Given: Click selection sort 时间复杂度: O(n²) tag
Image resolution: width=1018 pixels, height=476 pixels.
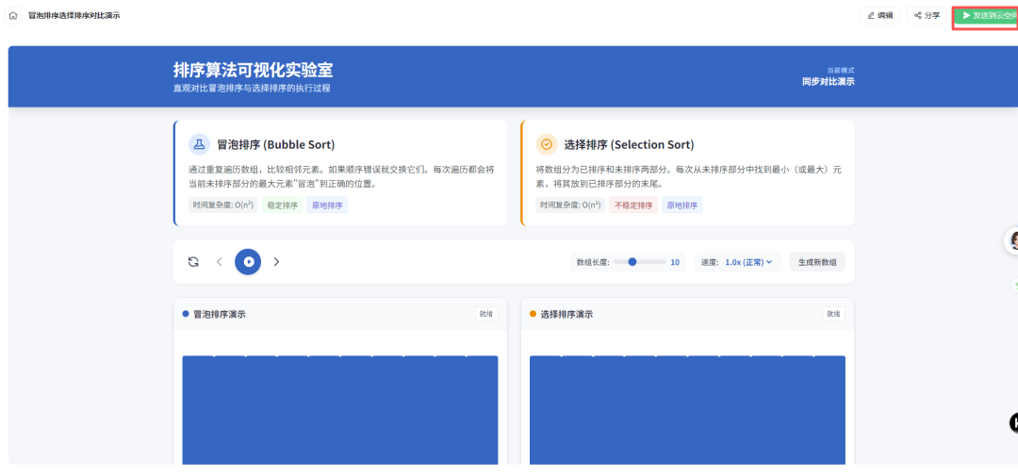Looking at the screenshot, I should [x=570, y=205].
